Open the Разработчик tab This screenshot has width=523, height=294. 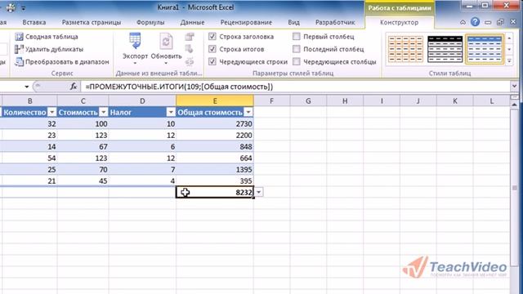tap(335, 22)
